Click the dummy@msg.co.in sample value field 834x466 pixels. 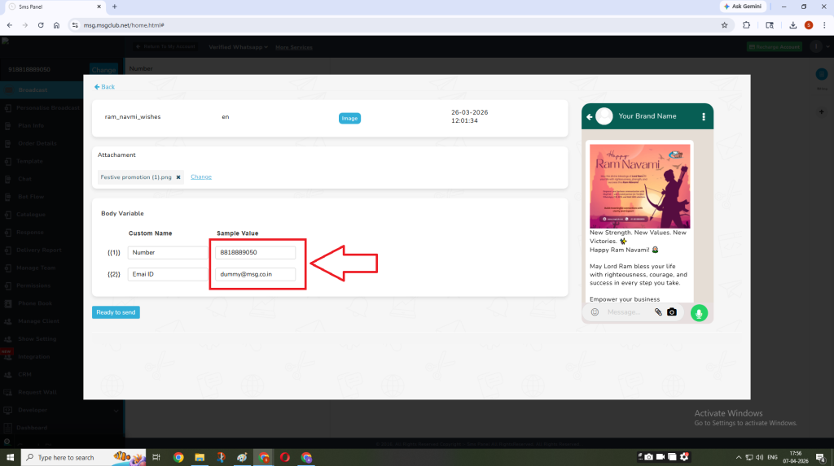pos(255,274)
